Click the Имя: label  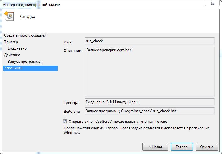point(68,42)
